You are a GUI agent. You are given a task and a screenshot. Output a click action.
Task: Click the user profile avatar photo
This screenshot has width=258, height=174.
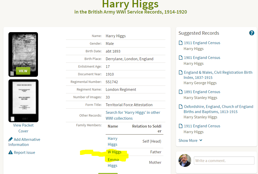point(185,160)
